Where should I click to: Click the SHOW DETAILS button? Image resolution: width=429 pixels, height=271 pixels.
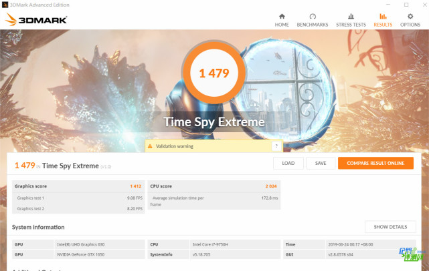click(390, 227)
